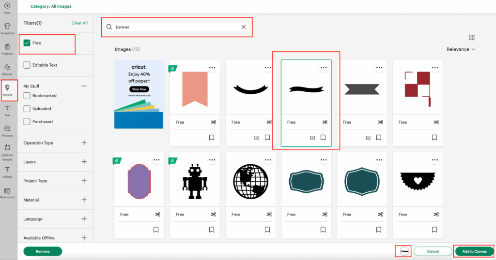Uncheck the Free filter checkbox
496x260 pixels.
tap(27, 43)
